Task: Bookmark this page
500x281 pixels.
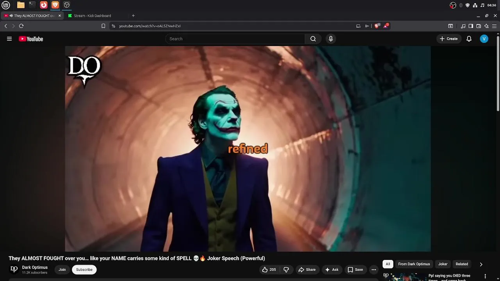Action: [x=103, y=26]
